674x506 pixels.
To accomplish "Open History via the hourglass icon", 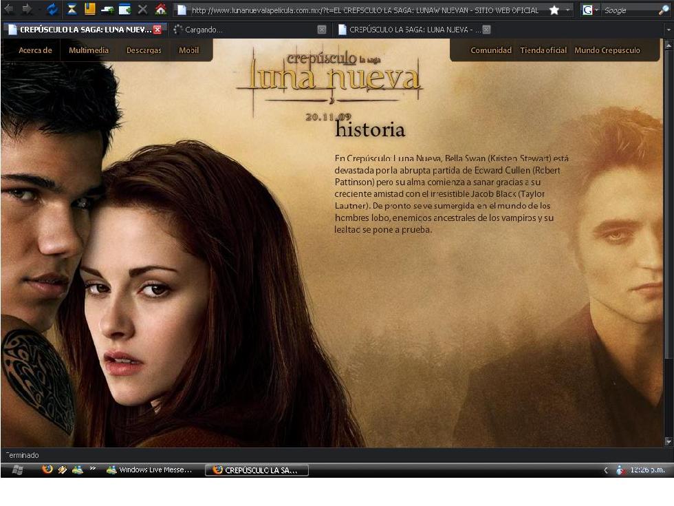I will 72,10.
